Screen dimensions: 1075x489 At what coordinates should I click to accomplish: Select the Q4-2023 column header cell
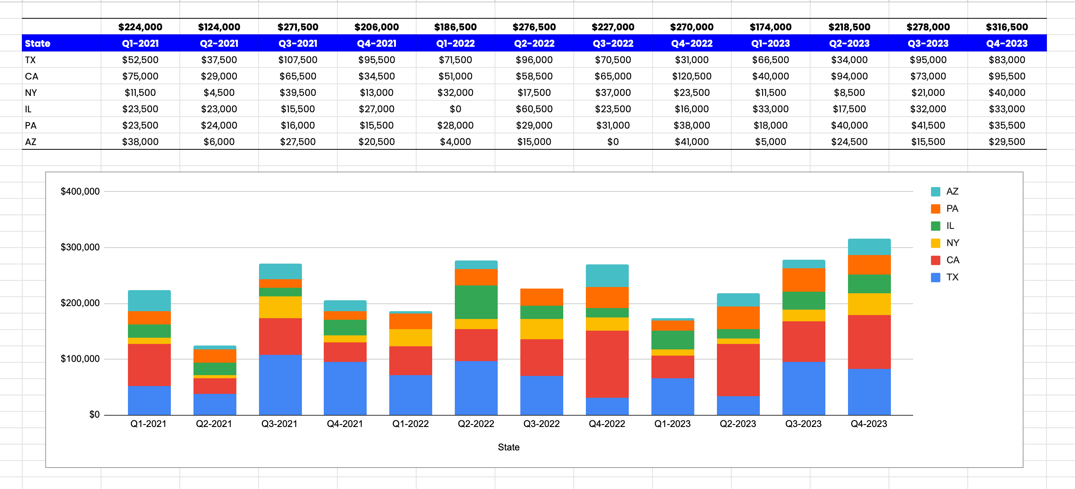1007,43
